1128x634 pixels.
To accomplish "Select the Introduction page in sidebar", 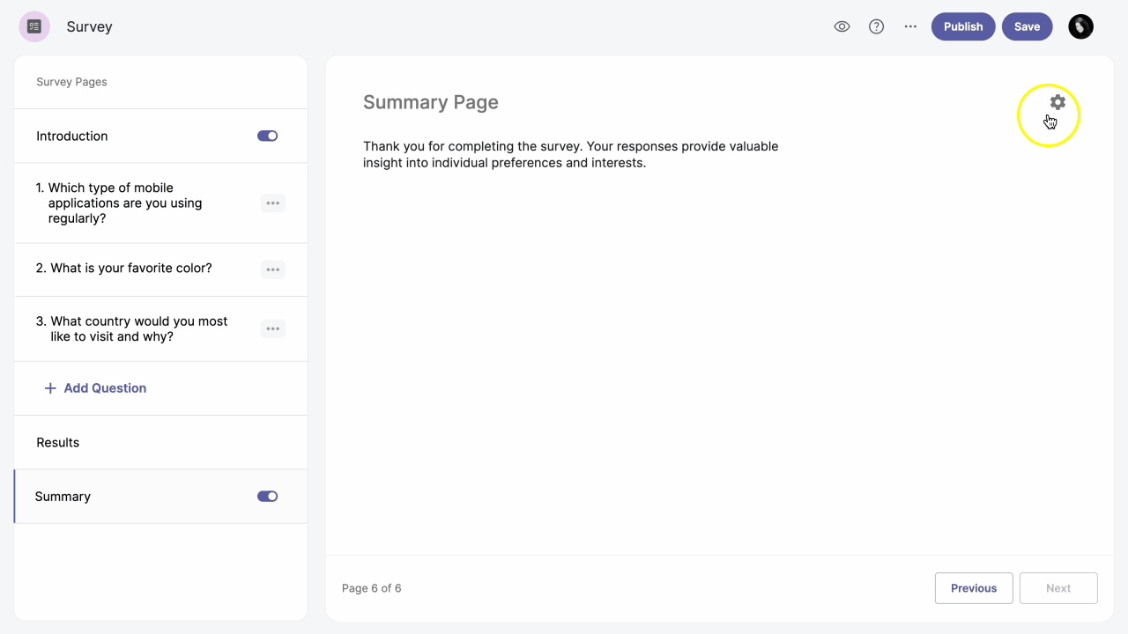I will 72,136.
